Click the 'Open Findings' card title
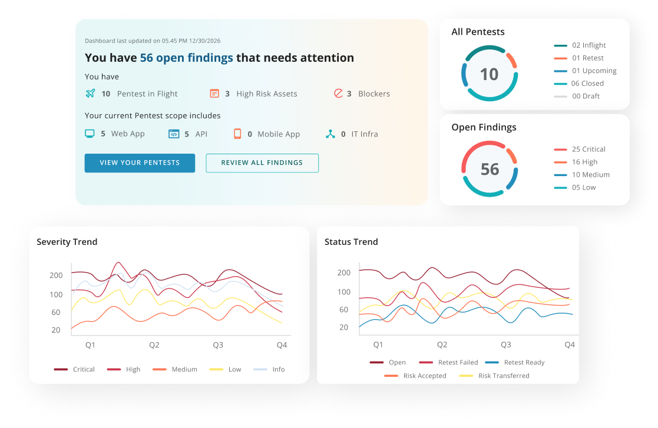658x428 pixels. click(484, 127)
